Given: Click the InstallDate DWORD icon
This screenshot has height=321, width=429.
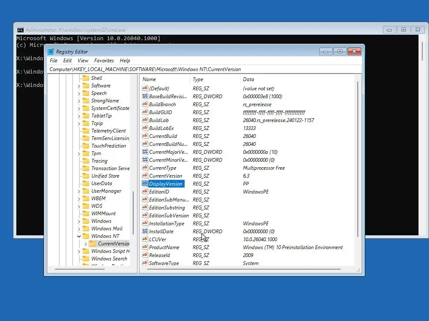Looking at the screenshot, I should (x=145, y=231).
